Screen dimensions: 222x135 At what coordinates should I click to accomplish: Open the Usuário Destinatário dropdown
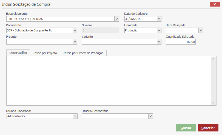click(x=150, y=116)
